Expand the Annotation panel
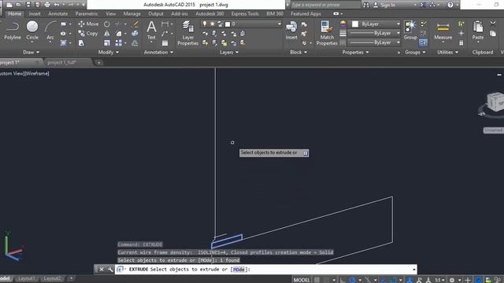504x283 pixels. 158,52
